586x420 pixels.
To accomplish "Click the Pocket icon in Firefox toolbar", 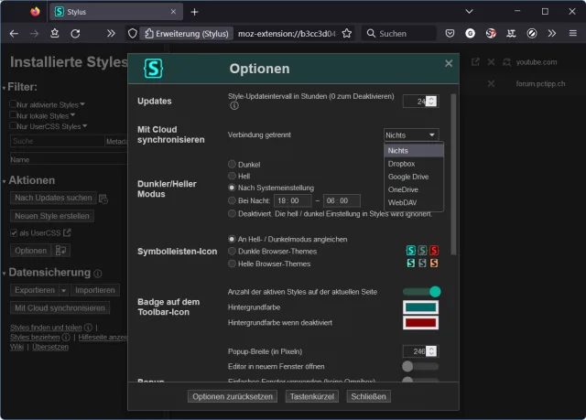I will [x=450, y=33].
